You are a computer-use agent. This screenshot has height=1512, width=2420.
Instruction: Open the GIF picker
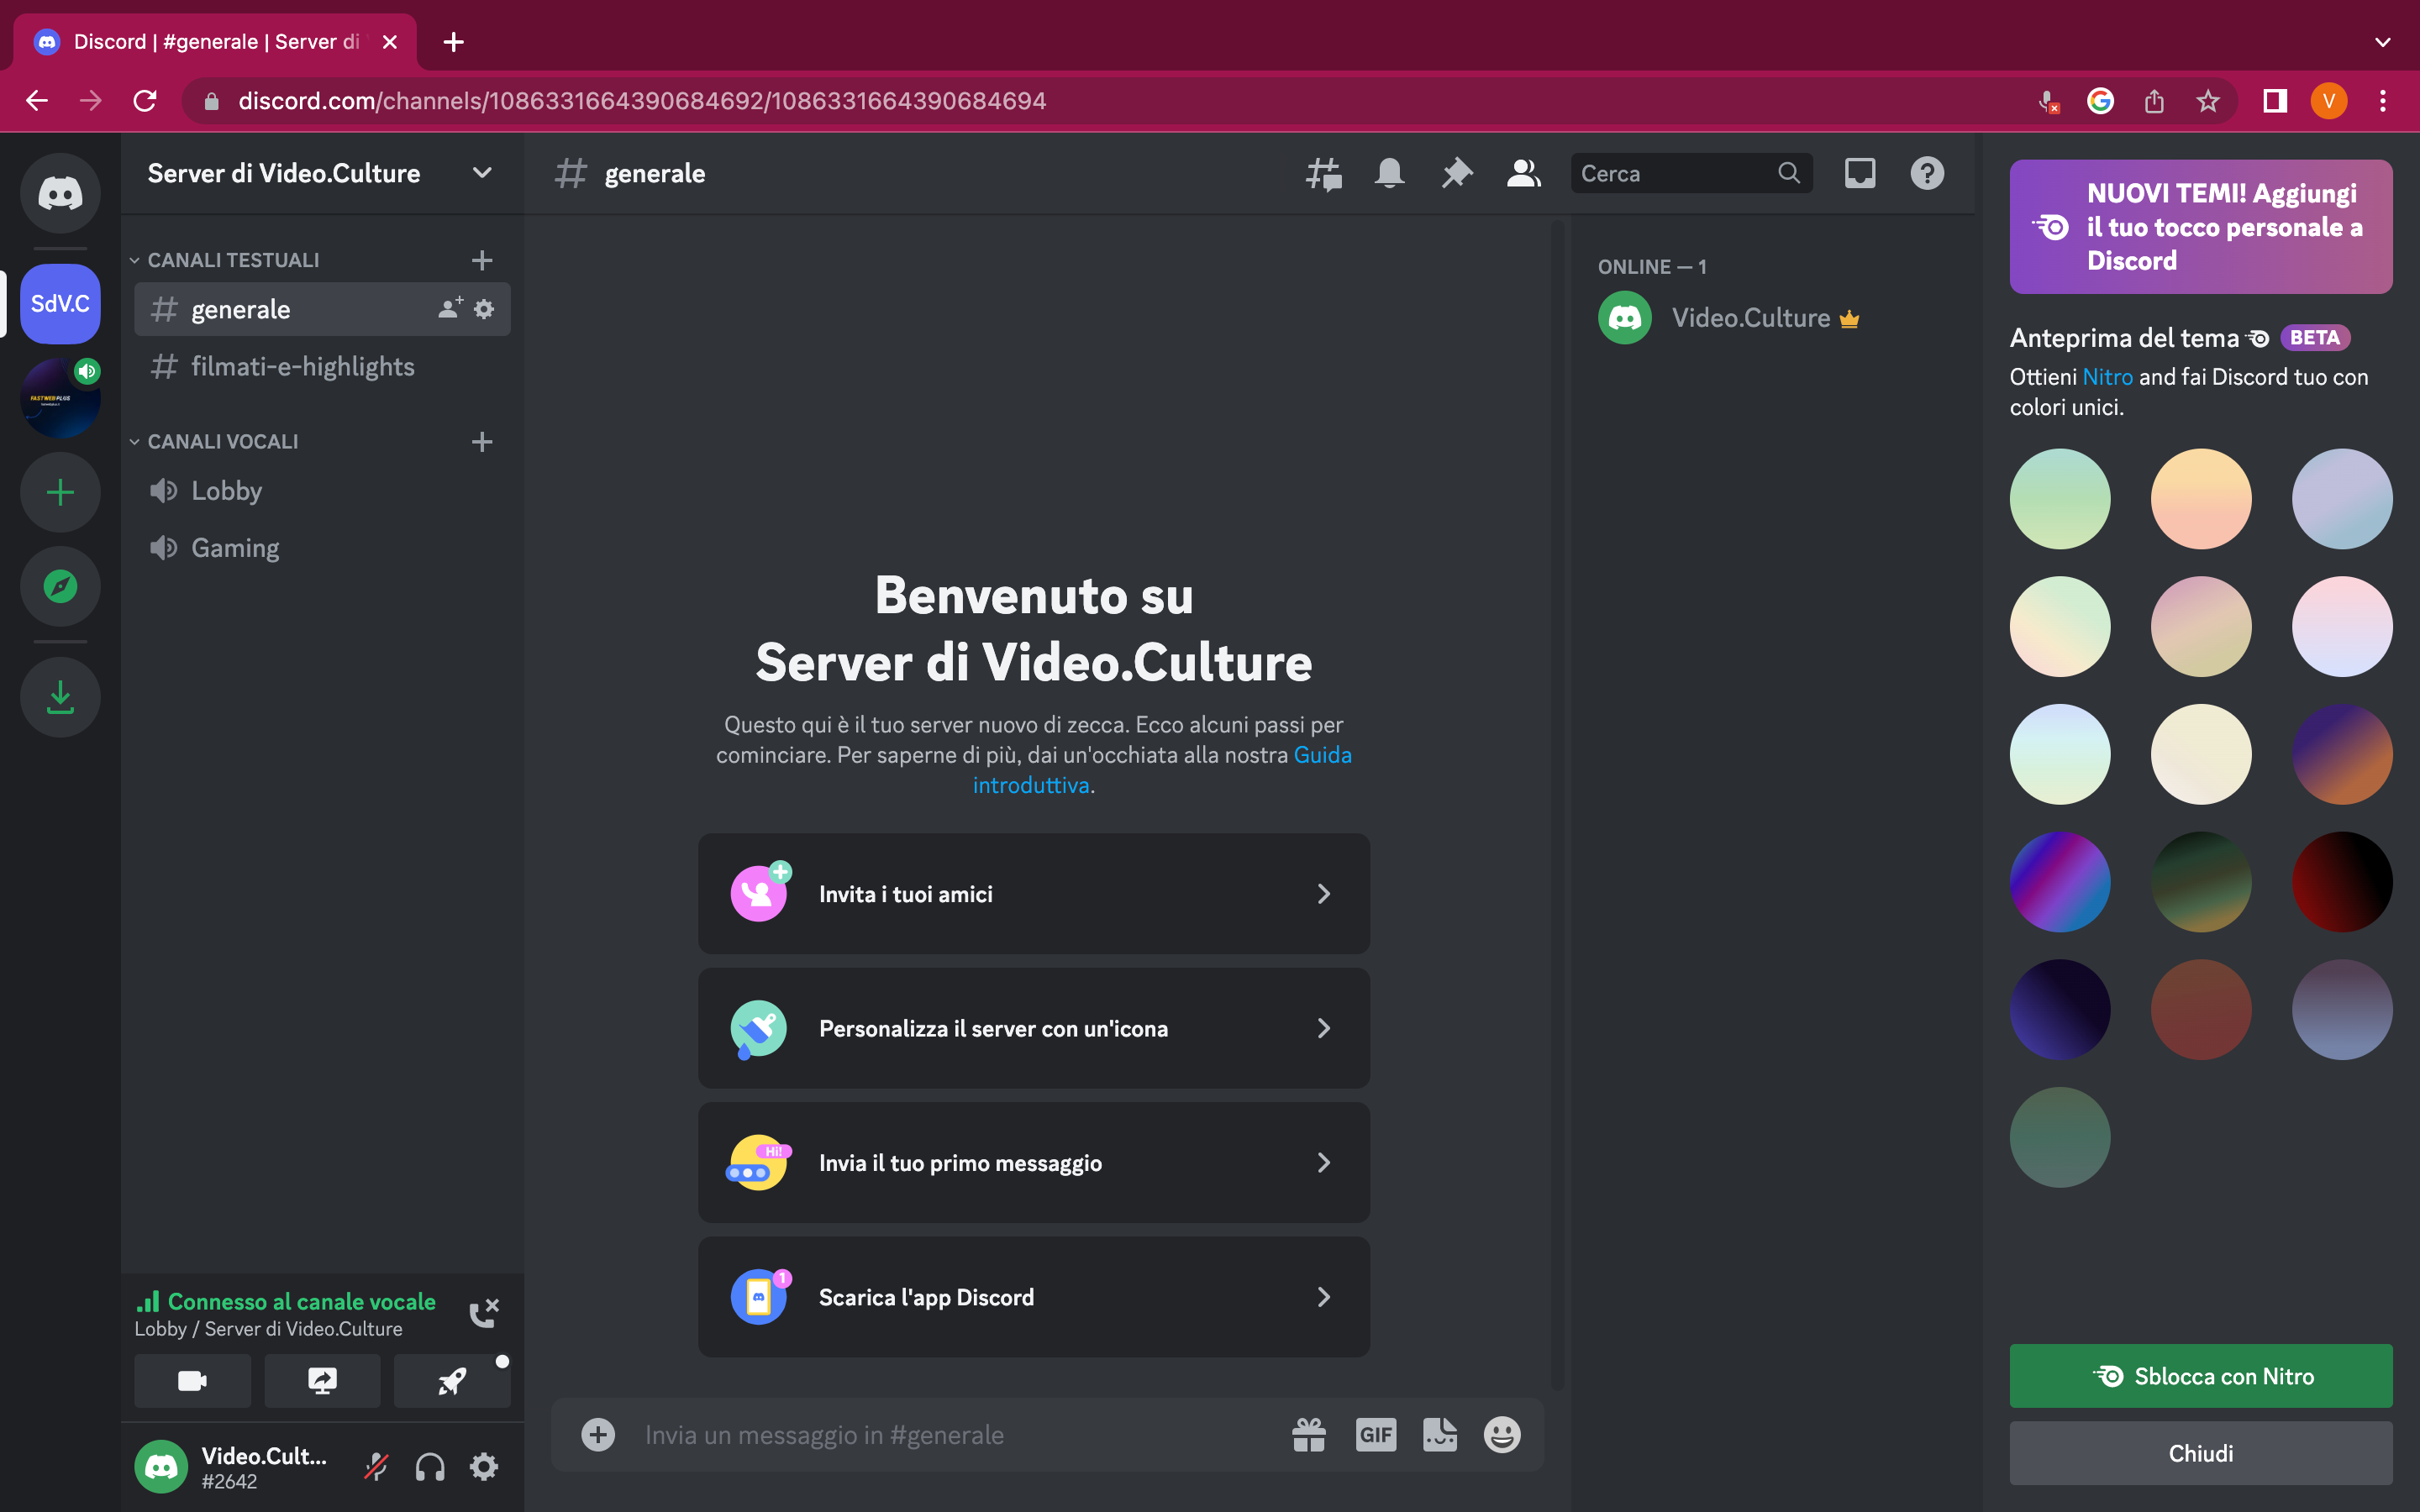[1376, 1434]
